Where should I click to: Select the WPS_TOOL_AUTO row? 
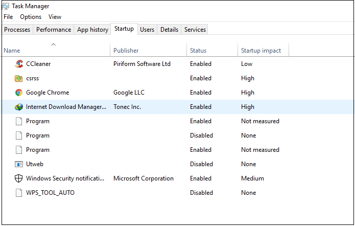click(50, 193)
